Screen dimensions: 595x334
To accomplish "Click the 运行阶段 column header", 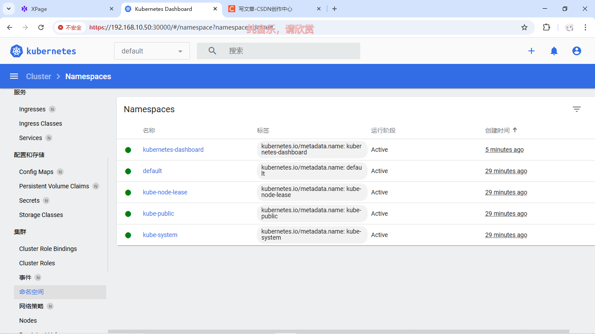I will point(383,130).
